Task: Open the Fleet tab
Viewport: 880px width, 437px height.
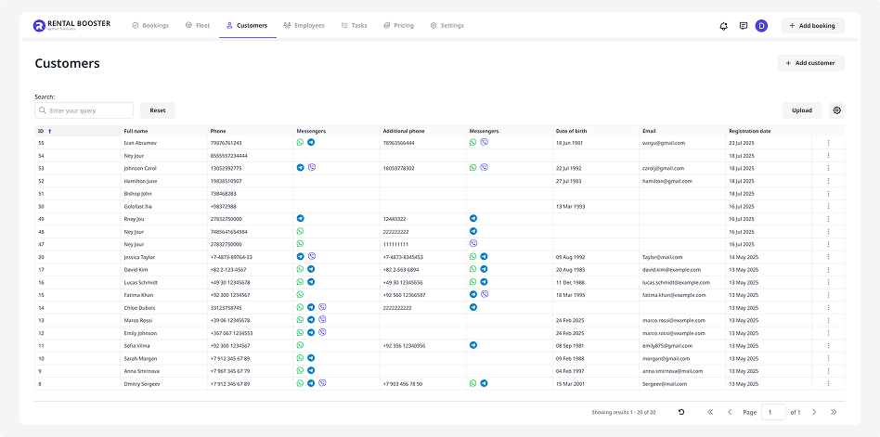Action: pyautogui.click(x=197, y=26)
